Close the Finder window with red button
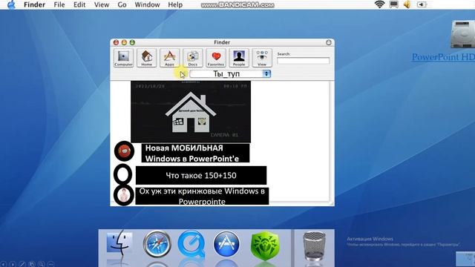Screen dimensions: 475x267 tap(116, 42)
